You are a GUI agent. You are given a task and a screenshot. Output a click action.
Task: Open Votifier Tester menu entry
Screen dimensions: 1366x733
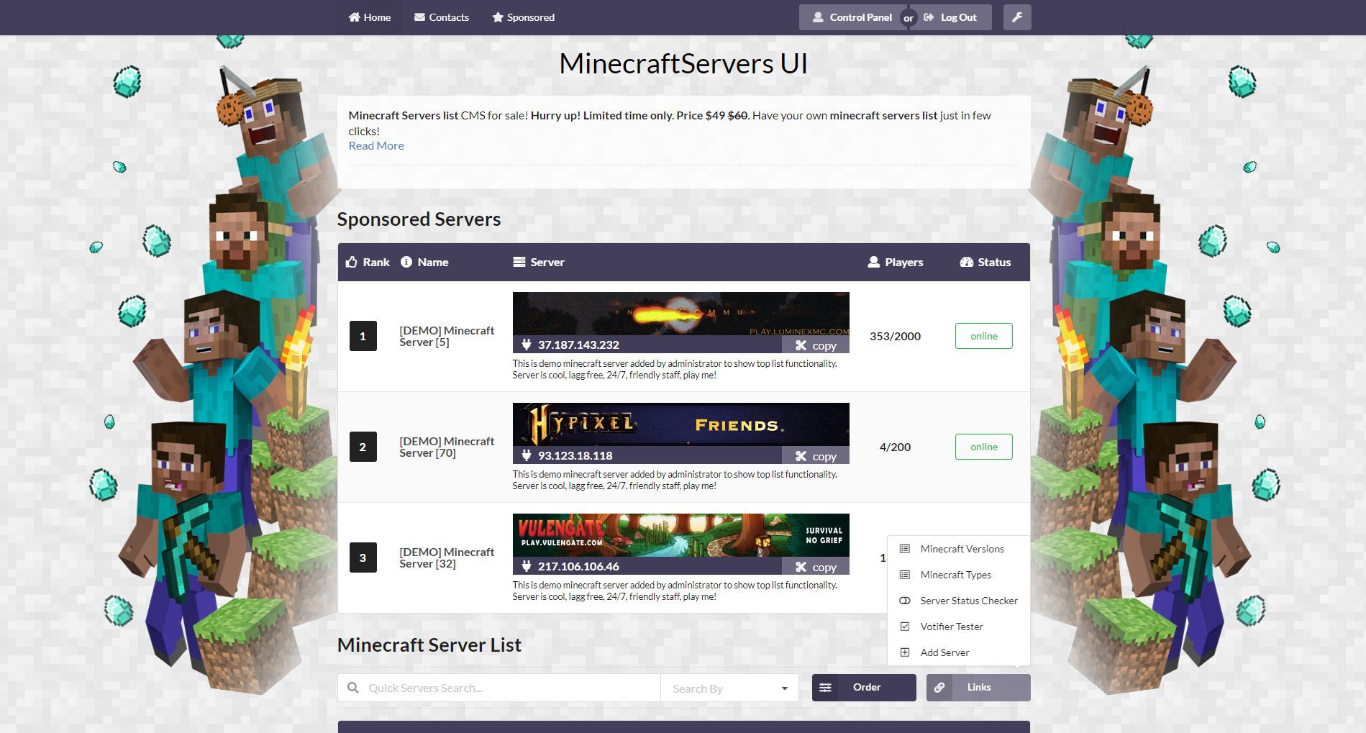(x=958, y=627)
